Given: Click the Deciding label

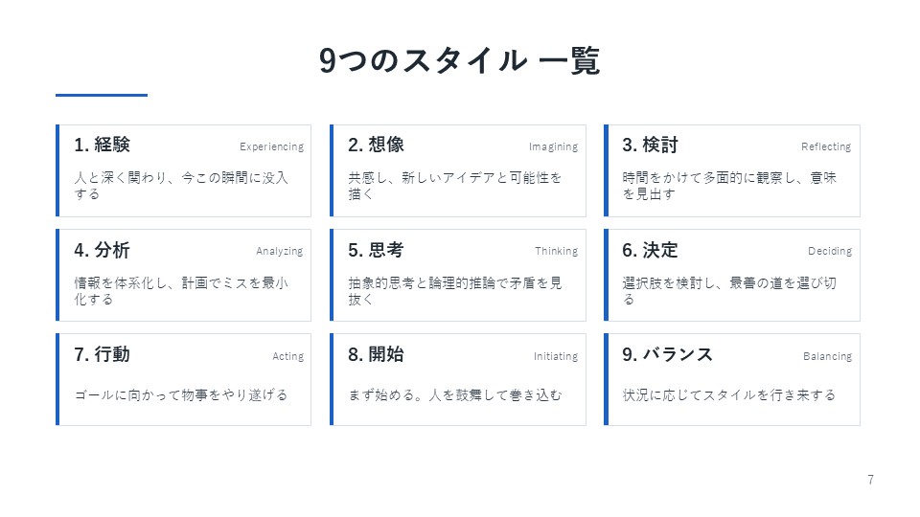Looking at the screenshot, I should click(830, 252).
